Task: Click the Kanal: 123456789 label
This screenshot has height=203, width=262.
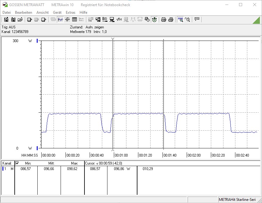Action: (x=15, y=32)
